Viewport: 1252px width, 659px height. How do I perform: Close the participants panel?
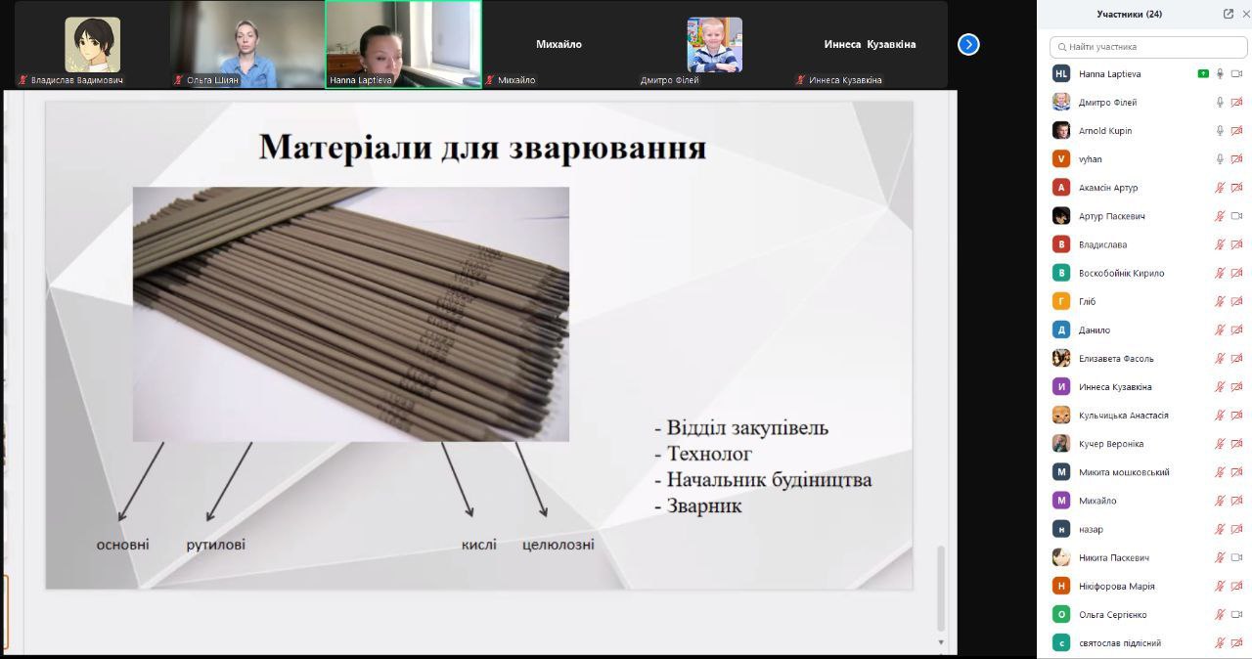pyautogui.click(x=1245, y=14)
